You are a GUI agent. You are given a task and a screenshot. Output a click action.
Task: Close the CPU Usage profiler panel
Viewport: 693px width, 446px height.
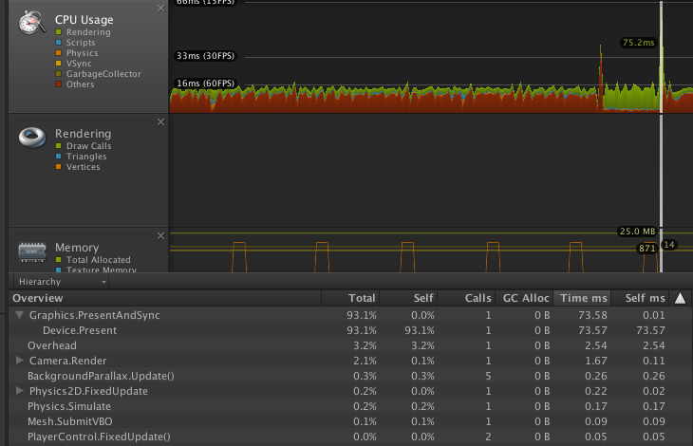(160, 9)
